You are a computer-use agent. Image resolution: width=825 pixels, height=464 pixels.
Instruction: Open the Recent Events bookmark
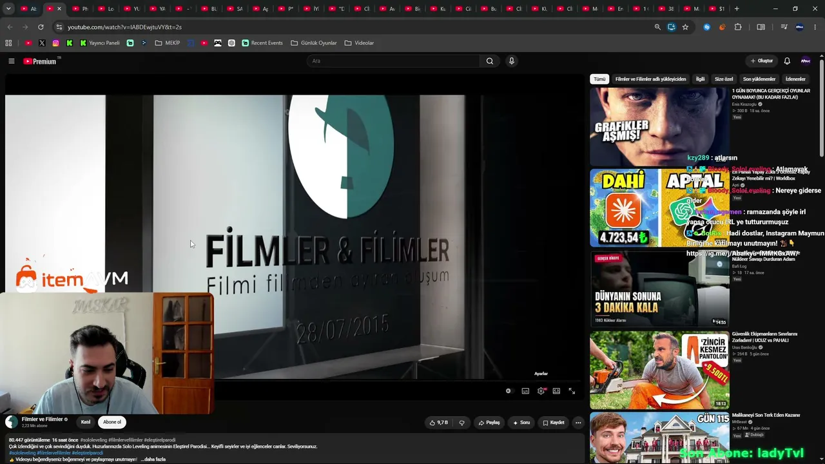tap(262, 43)
